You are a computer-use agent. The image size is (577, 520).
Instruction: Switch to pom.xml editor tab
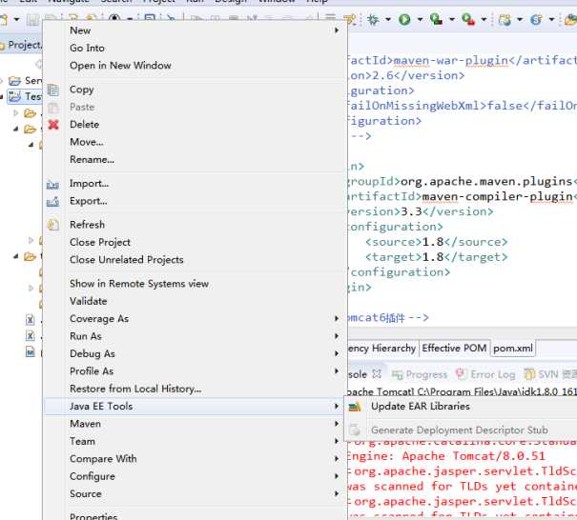pyautogui.click(x=513, y=348)
